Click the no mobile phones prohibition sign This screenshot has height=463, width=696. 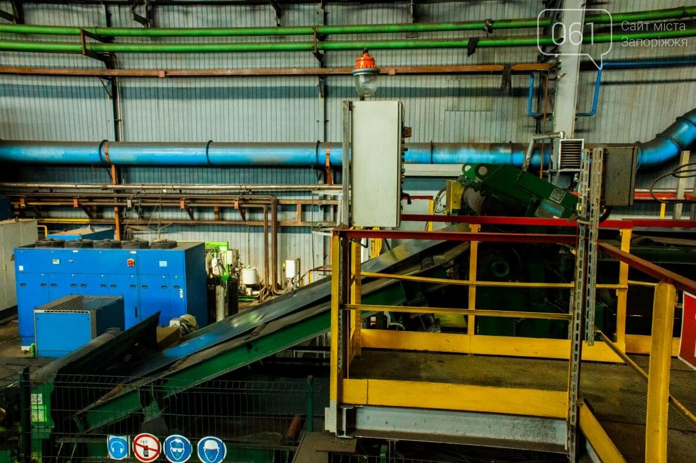pyautogui.click(x=146, y=448)
